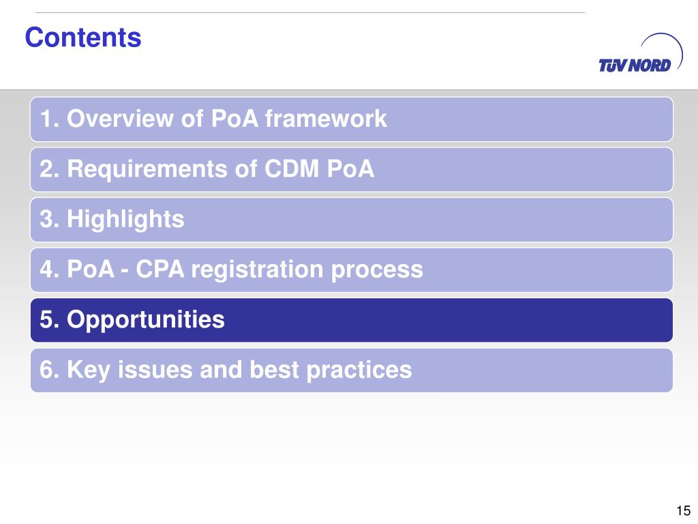Select the highlighted Opportunities entry
698x524 pixels.
[x=352, y=321]
